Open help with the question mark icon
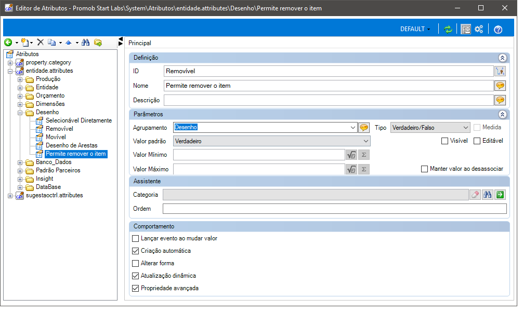The width and height of the screenshot is (523, 313). coord(498,30)
